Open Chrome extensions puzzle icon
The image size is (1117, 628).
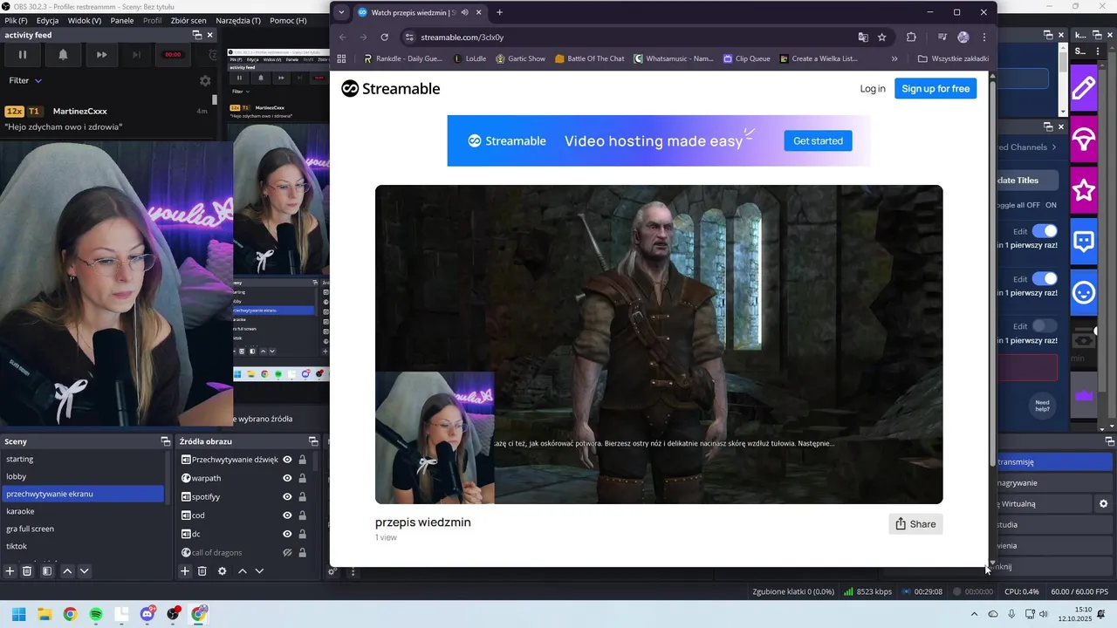pos(911,38)
